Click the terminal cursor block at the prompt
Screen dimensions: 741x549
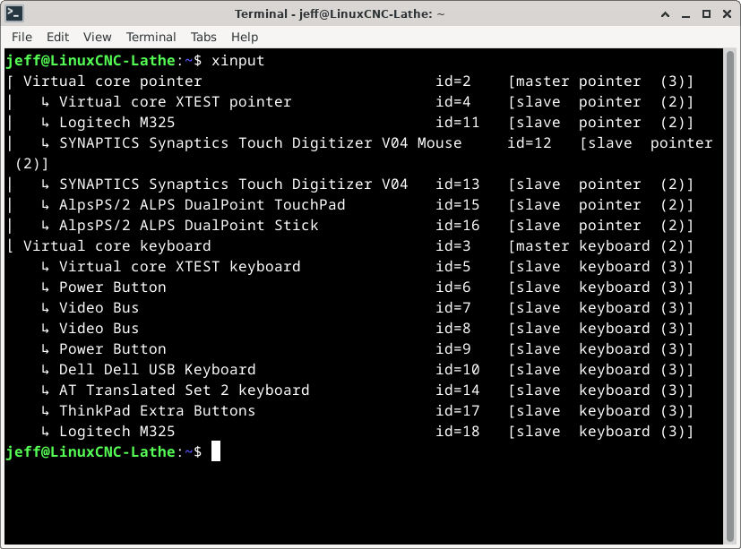pyautogui.click(x=216, y=450)
